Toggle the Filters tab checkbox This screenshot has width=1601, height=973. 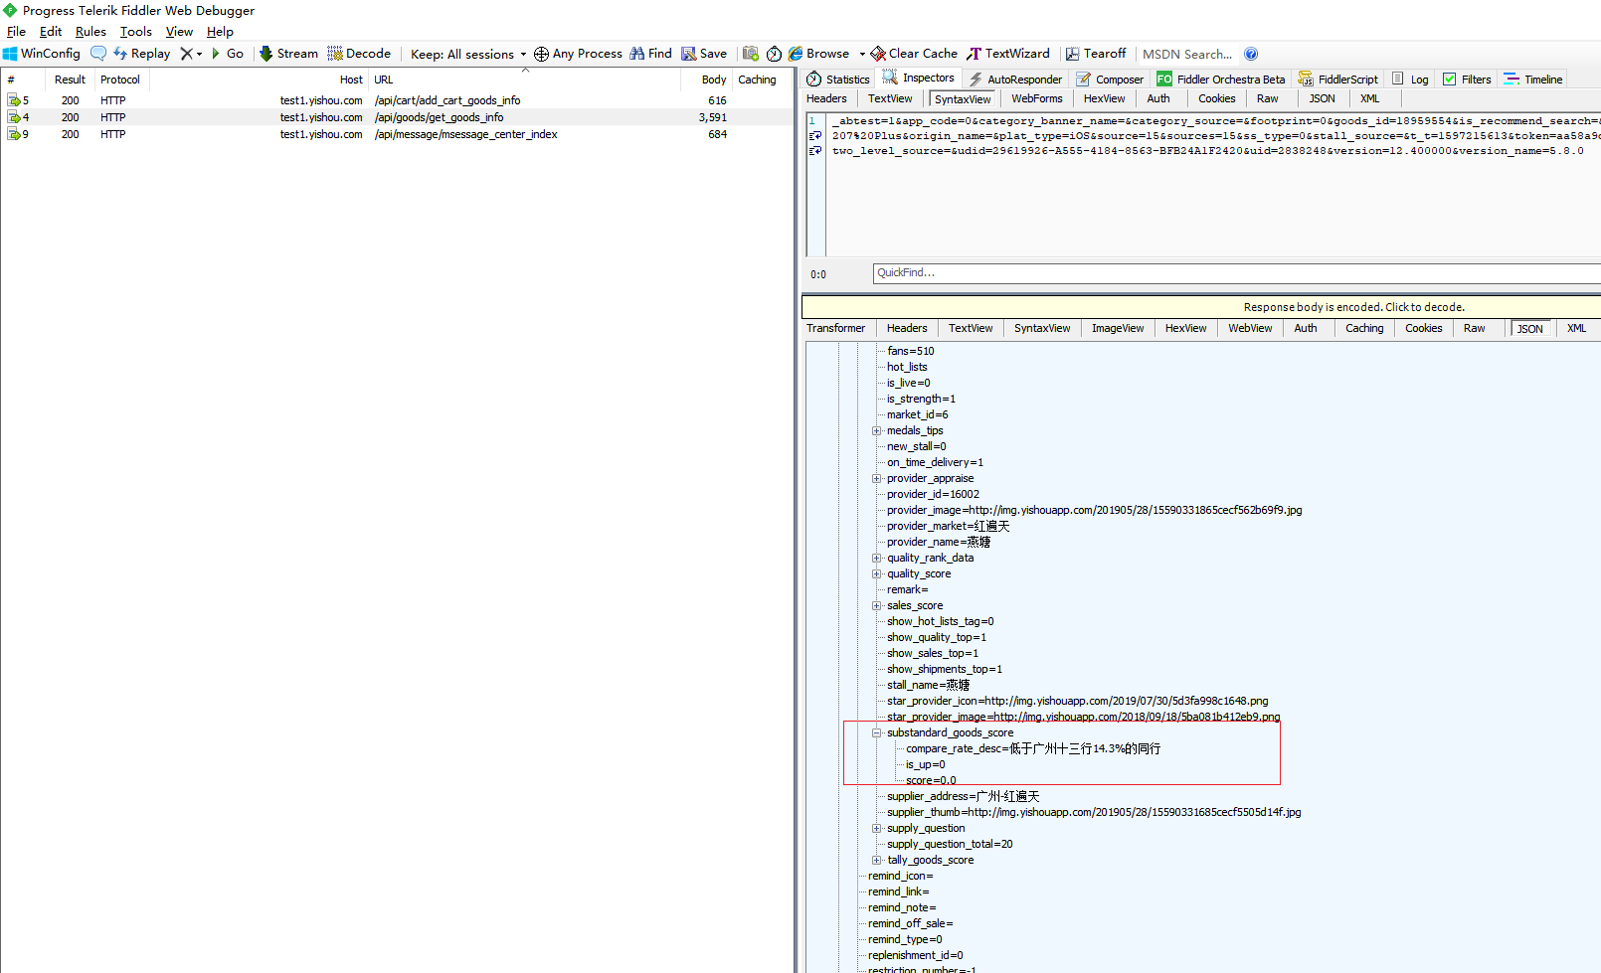click(x=1450, y=80)
